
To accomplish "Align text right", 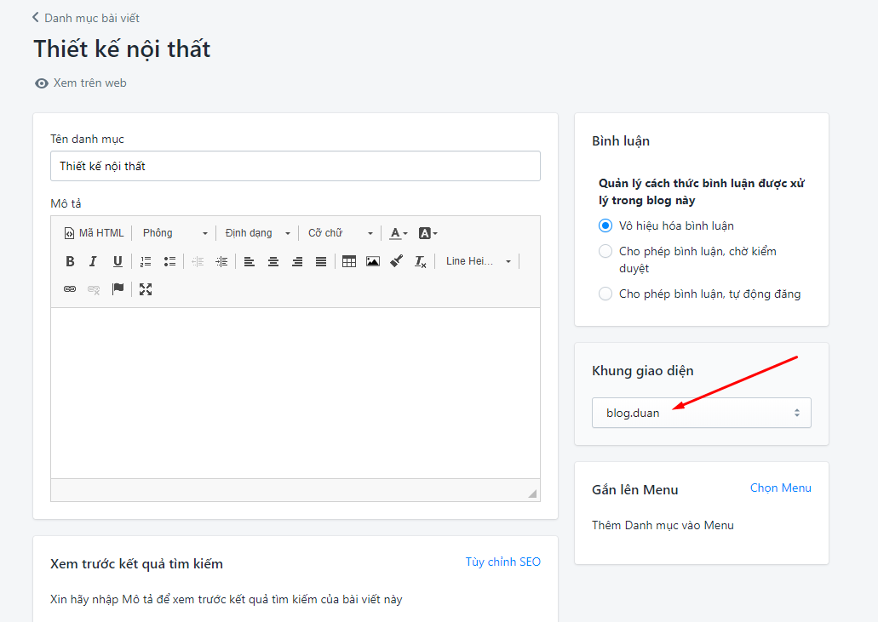I will pyautogui.click(x=297, y=261).
